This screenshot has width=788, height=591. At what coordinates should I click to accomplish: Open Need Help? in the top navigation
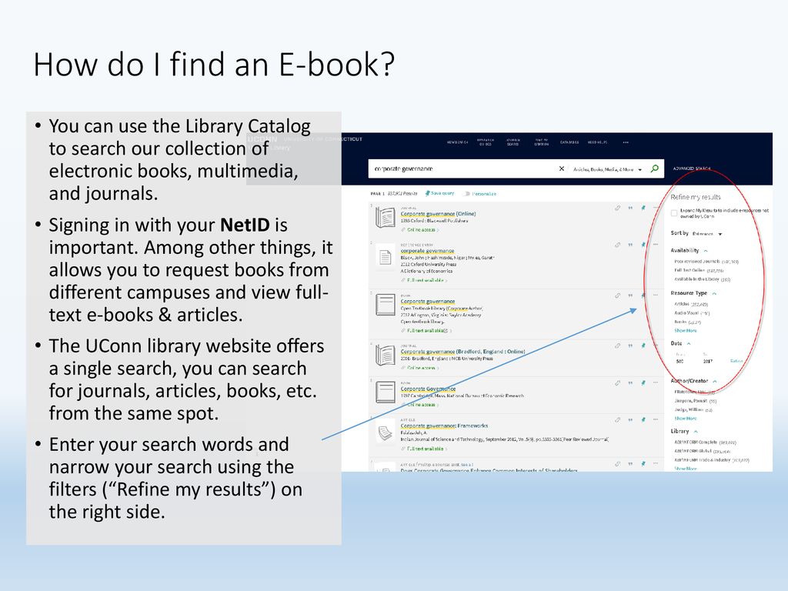click(x=597, y=142)
